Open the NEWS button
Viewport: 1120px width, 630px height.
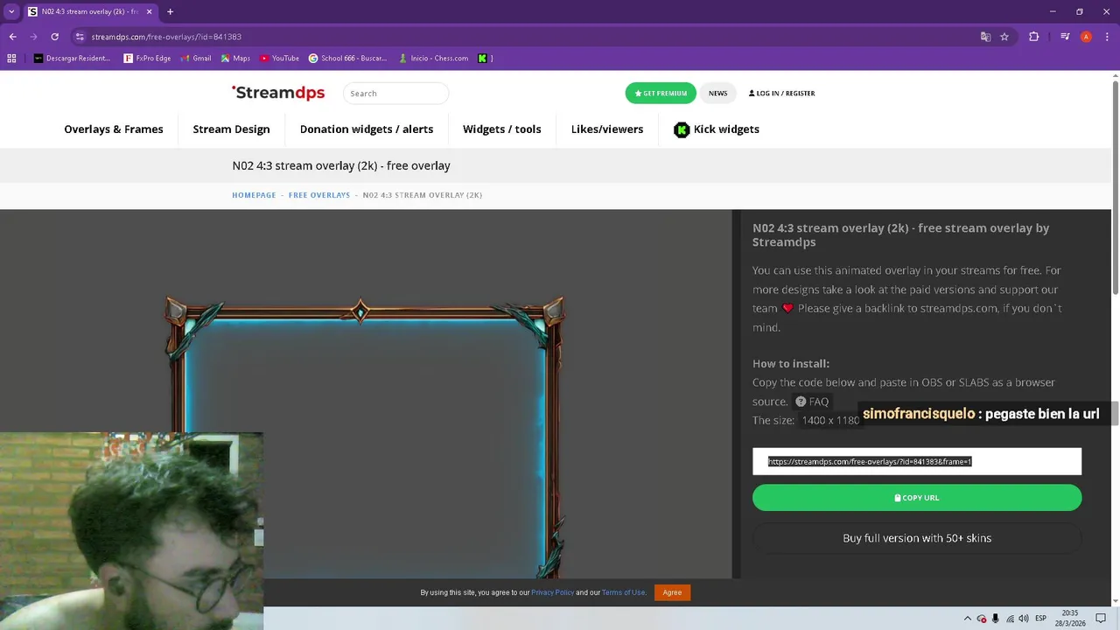[x=717, y=94]
